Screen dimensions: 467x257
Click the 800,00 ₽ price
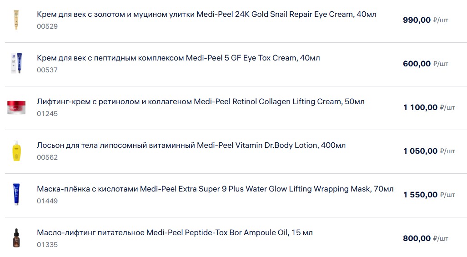pos(425,238)
